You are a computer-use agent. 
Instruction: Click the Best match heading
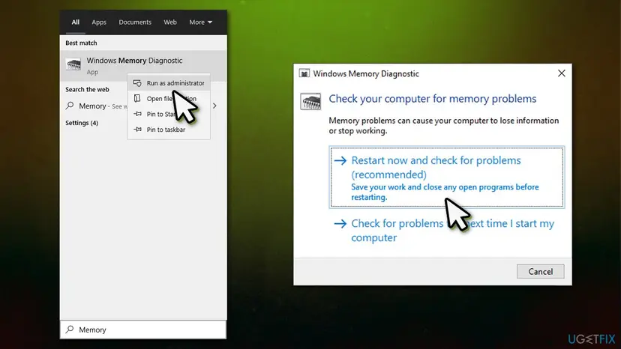pyautogui.click(x=81, y=43)
